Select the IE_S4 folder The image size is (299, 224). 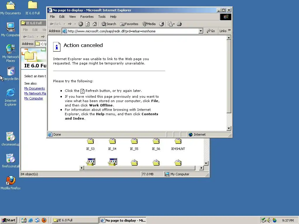pos(112,144)
